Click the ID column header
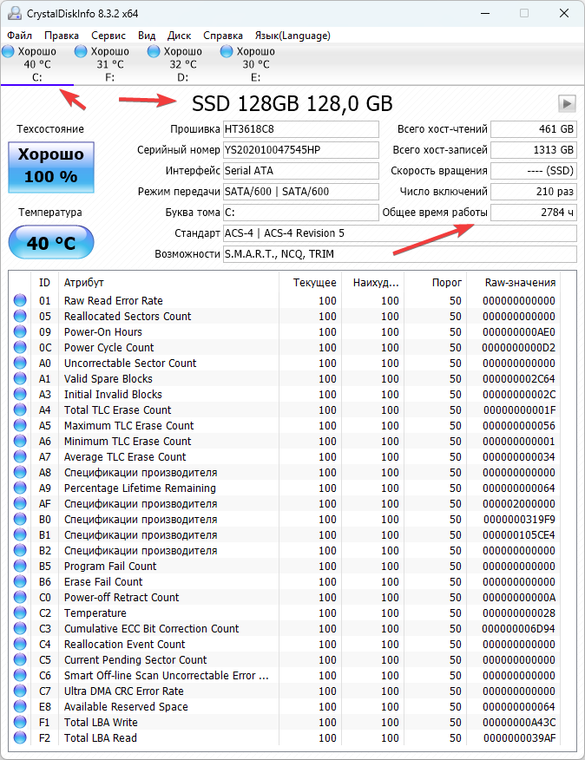 (x=44, y=282)
